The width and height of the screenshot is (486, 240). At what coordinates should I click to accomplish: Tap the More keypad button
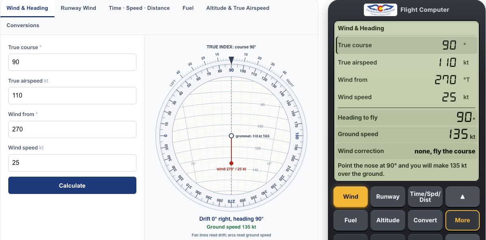click(x=462, y=220)
